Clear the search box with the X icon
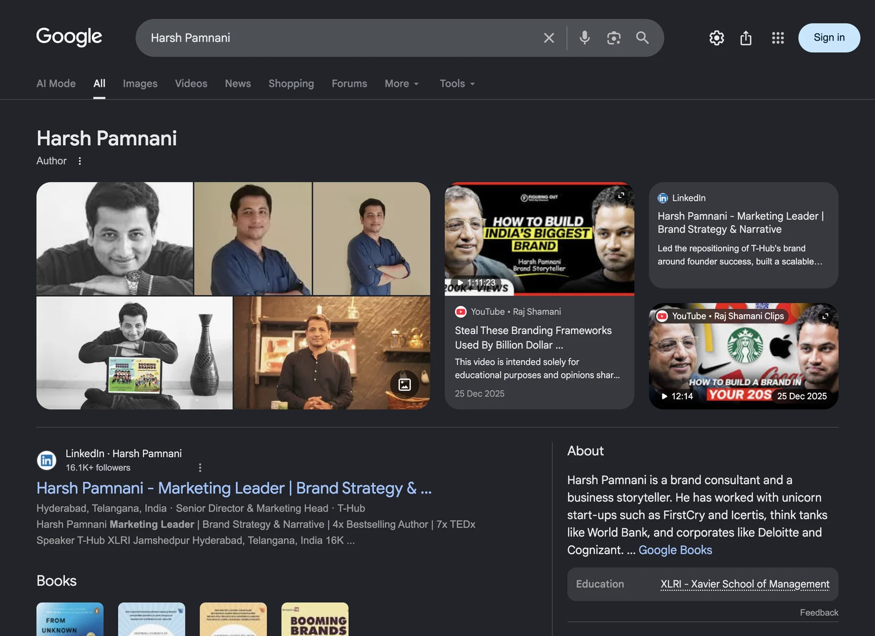 [x=549, y=38]
